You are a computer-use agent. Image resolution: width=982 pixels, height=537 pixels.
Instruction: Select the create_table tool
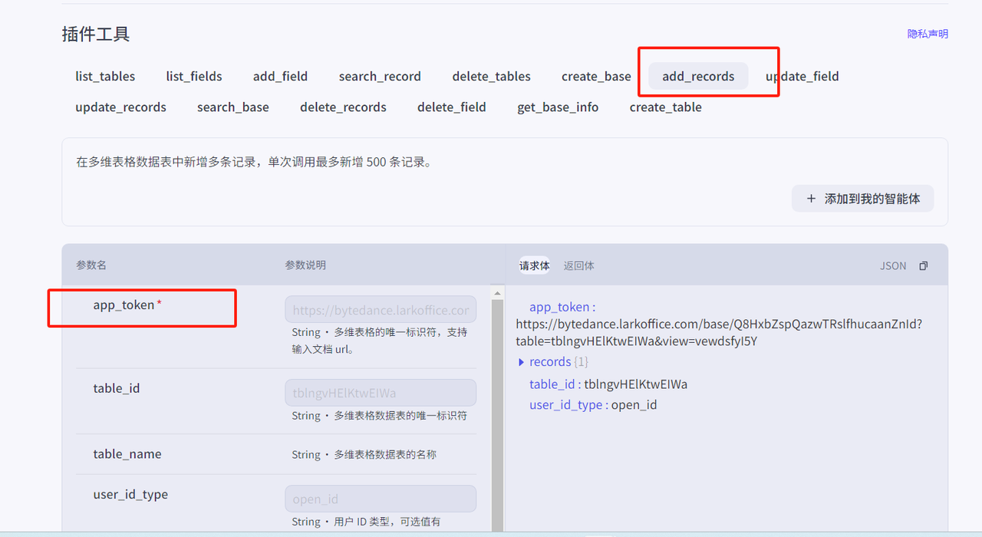point(665,107)
